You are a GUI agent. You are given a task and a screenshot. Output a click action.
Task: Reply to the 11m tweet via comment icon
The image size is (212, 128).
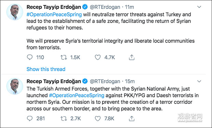pyautogui.click(x=30, y=57)
